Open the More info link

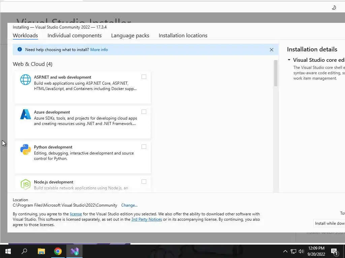tap(99, 50)
